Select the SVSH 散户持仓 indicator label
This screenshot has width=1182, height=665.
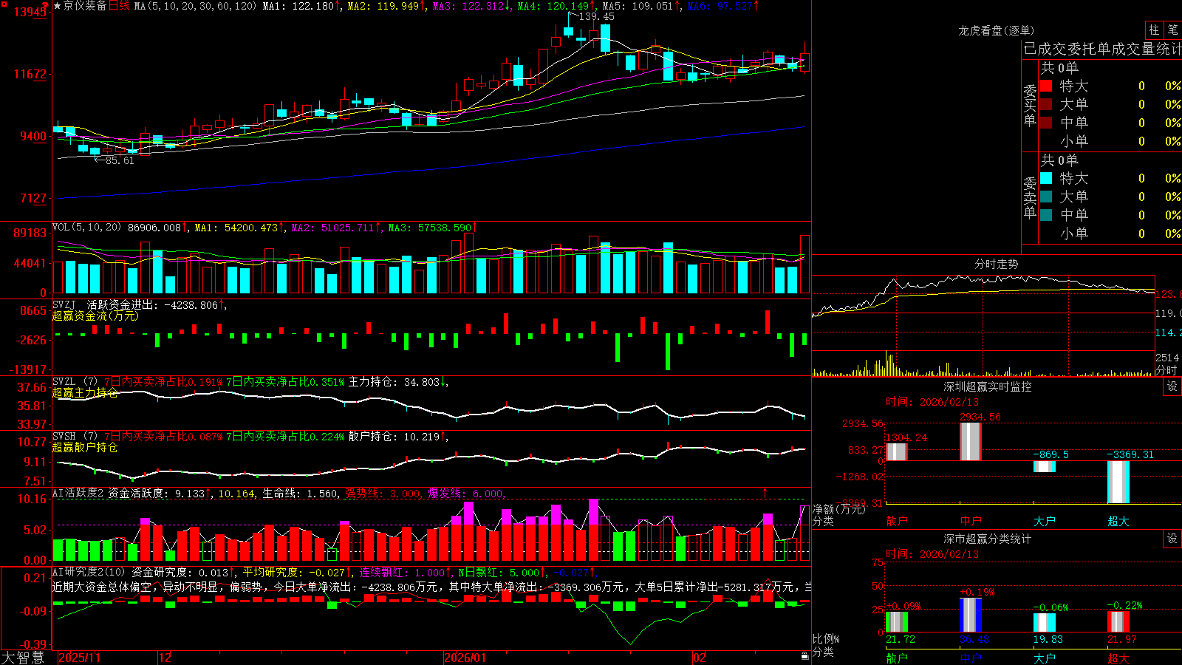pyautogui.click(x=74, y=437)
